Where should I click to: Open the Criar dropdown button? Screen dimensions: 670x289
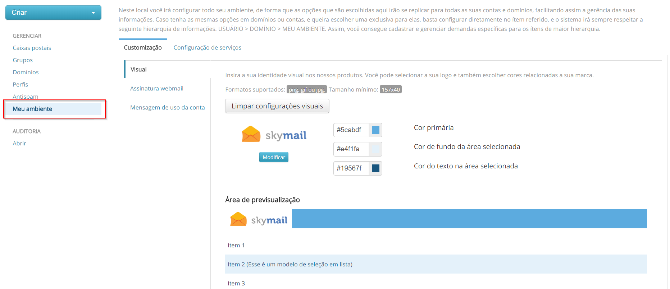[53, 13]
